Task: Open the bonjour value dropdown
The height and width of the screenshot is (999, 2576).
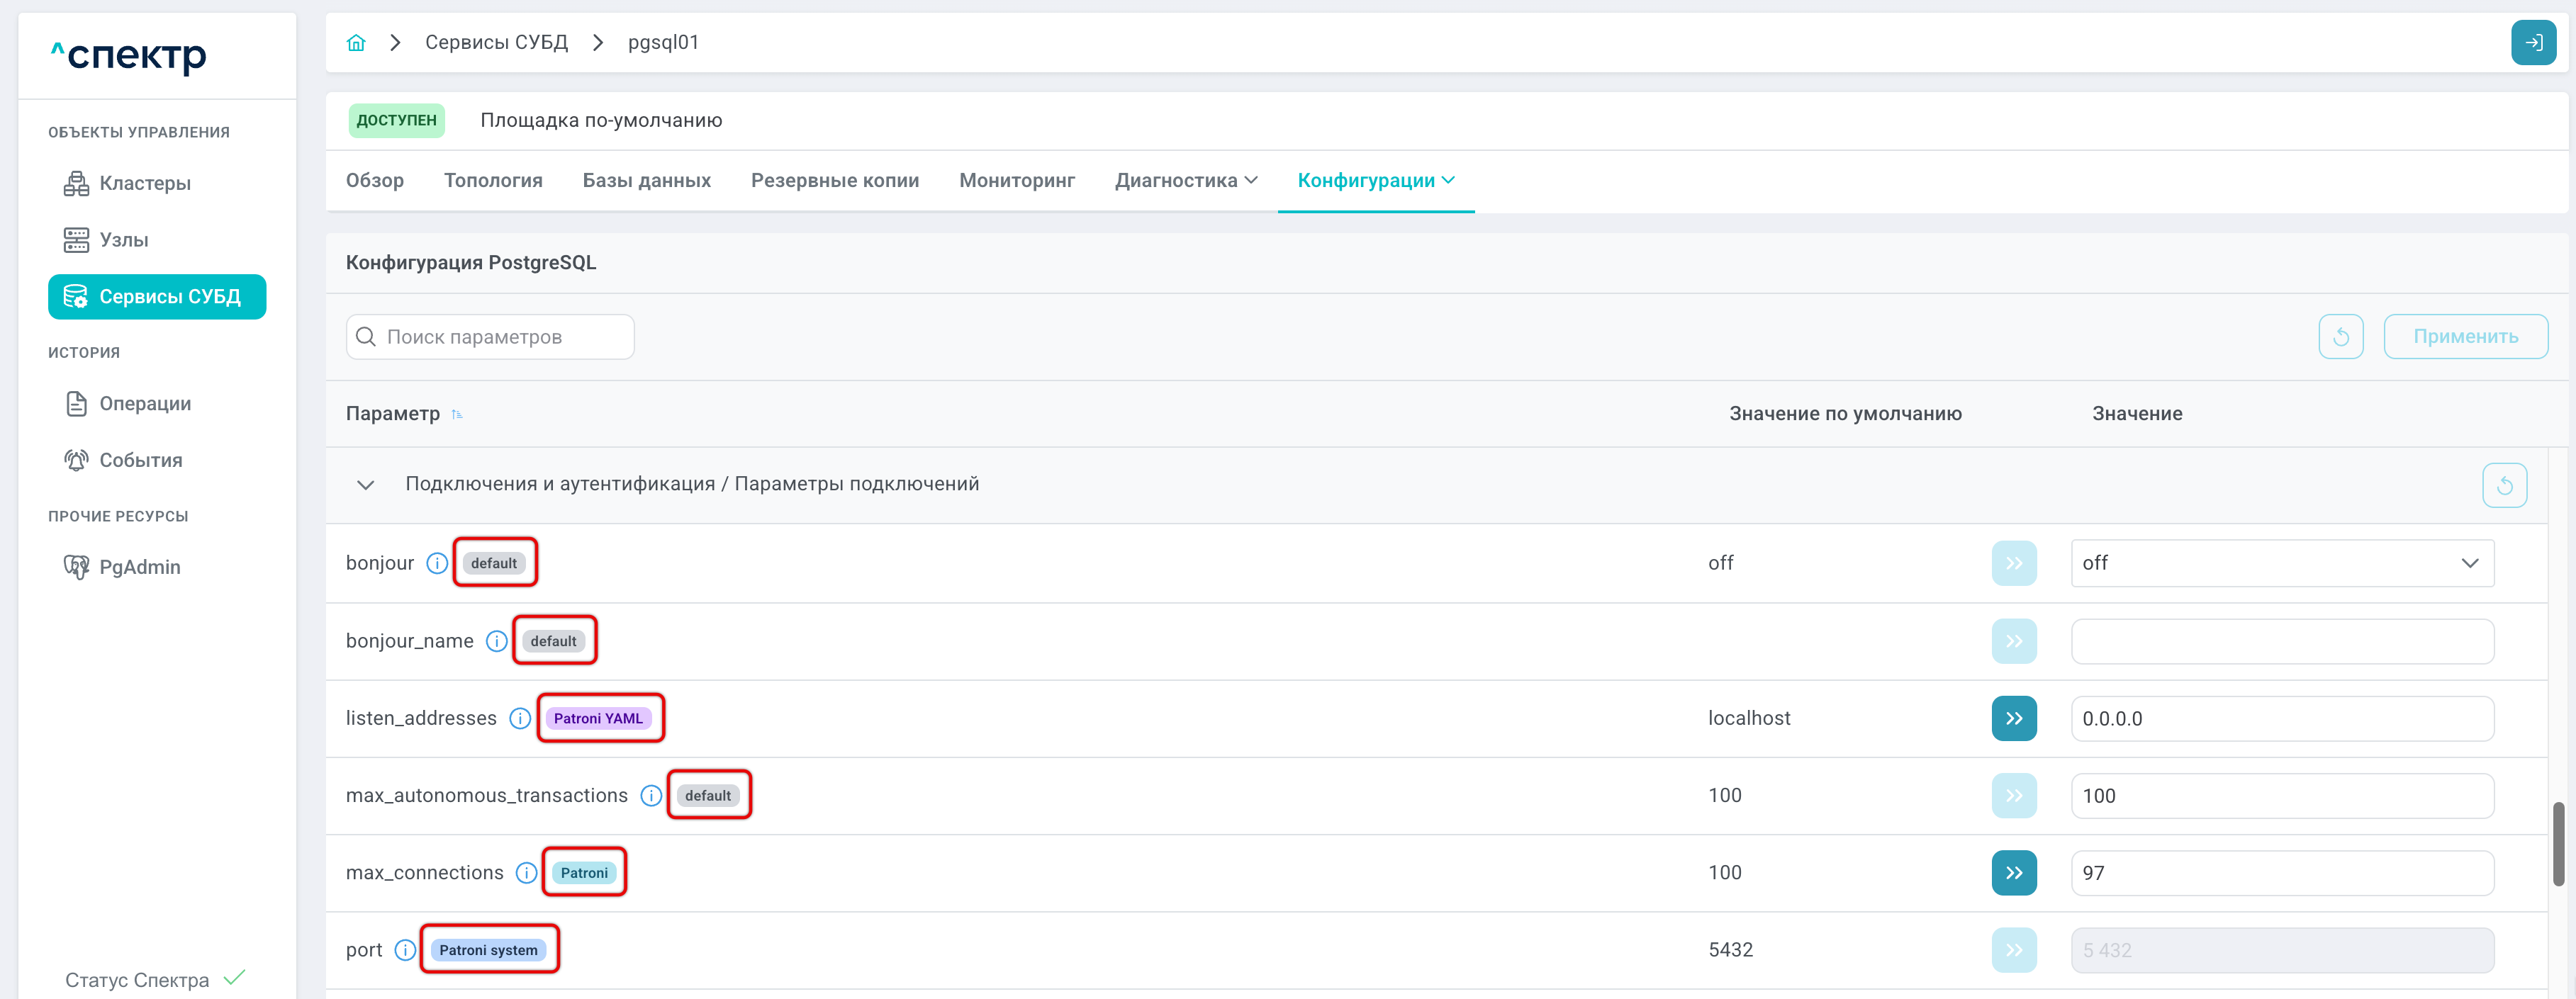Action: (x=2282, y=563)
